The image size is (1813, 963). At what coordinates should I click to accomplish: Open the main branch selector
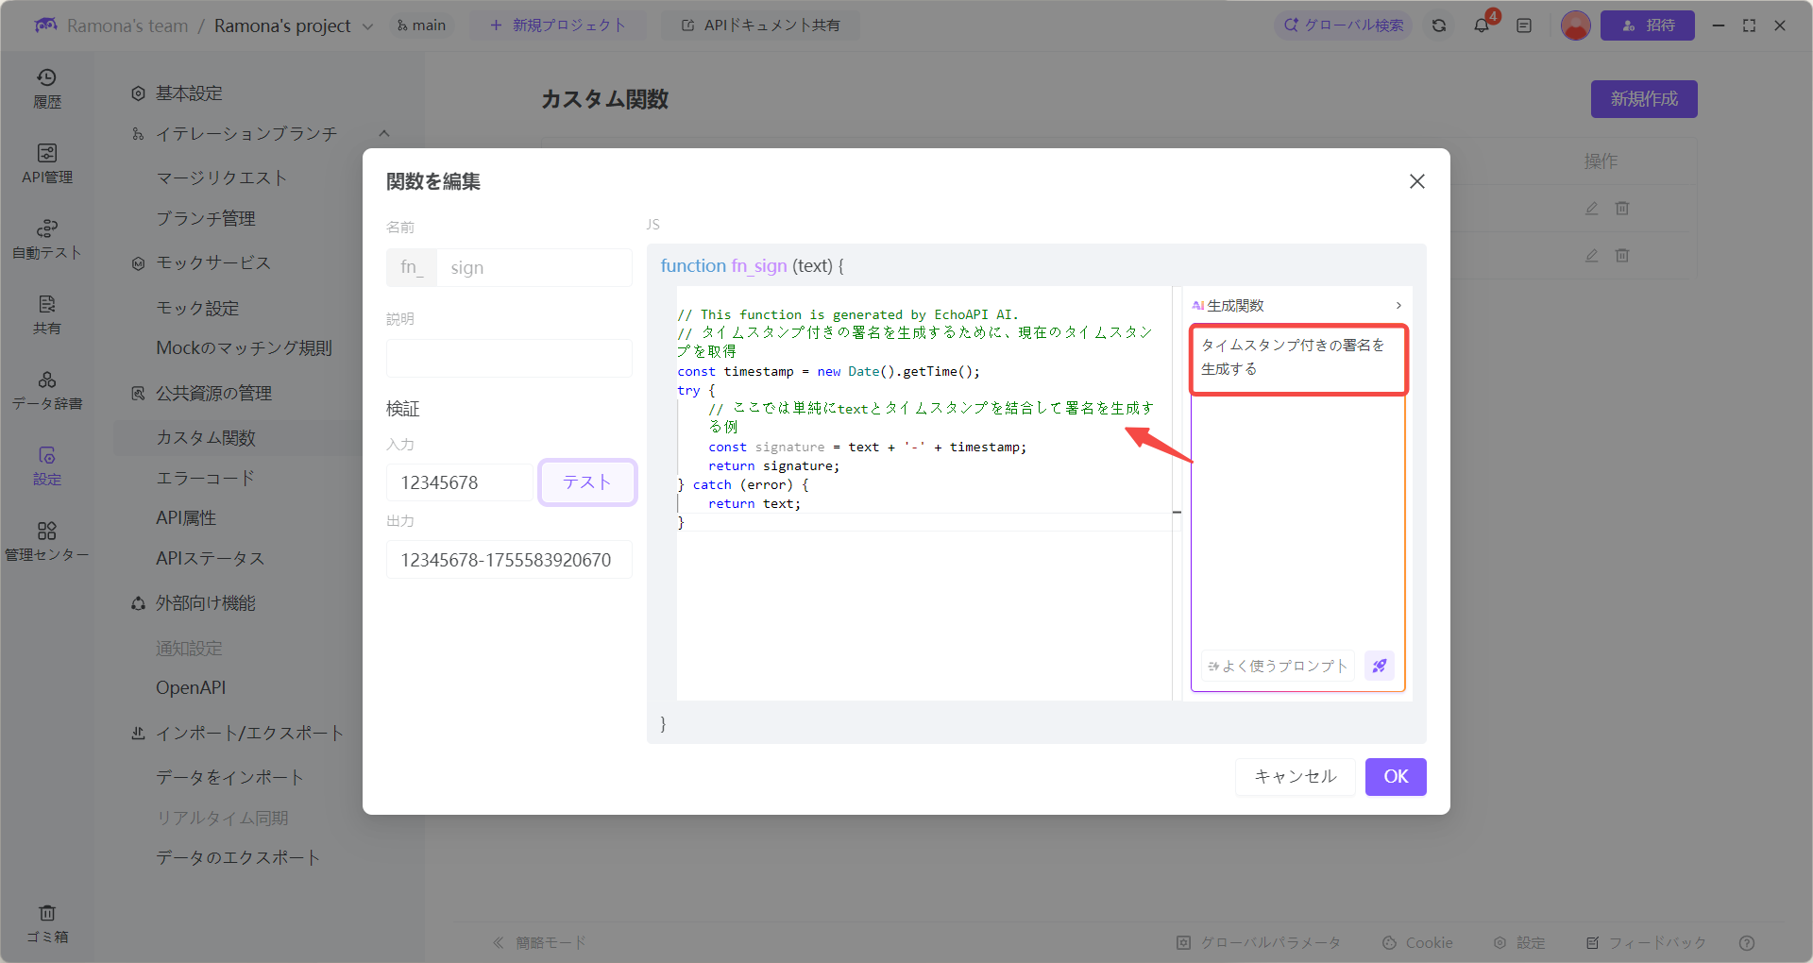tap(421, 25)
